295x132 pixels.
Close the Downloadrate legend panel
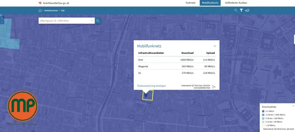293,106
